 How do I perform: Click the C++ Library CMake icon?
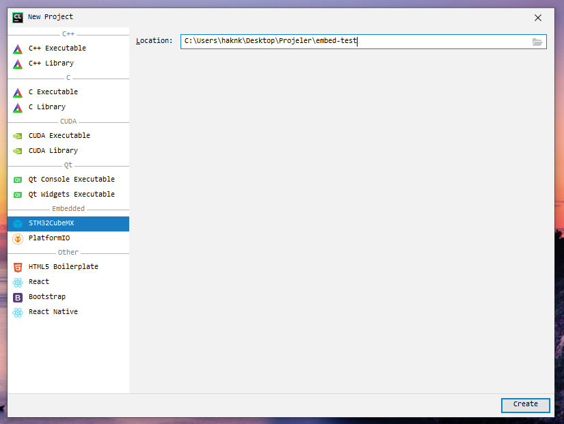pos(18,64)
